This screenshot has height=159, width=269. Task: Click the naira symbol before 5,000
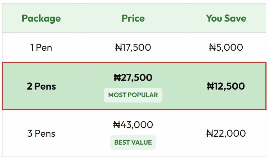tap(212, 47)
